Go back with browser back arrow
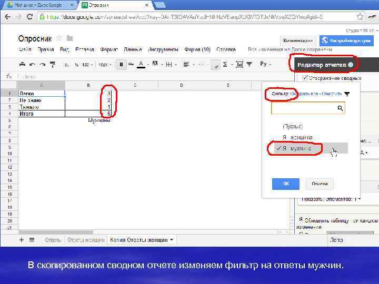This screenshot has height=284, width=379. [x=8, y=17]
